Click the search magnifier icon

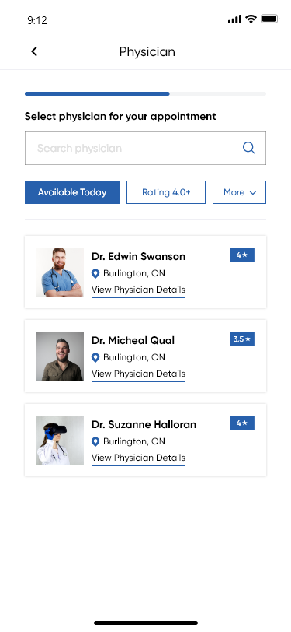click(249, 148)
